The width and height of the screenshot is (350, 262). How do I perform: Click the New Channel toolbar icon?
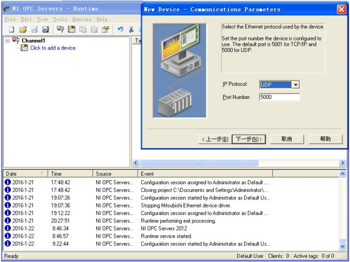(x=60, y=29)
